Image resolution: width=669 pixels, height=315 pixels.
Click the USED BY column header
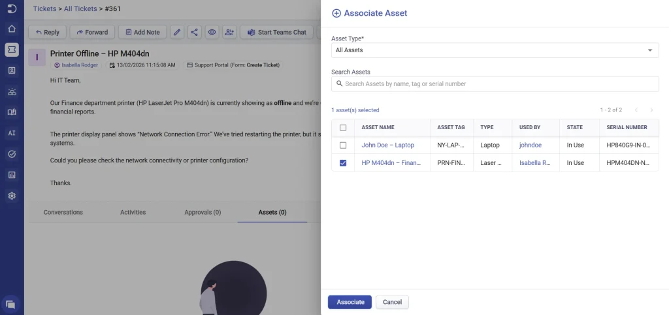530,127
